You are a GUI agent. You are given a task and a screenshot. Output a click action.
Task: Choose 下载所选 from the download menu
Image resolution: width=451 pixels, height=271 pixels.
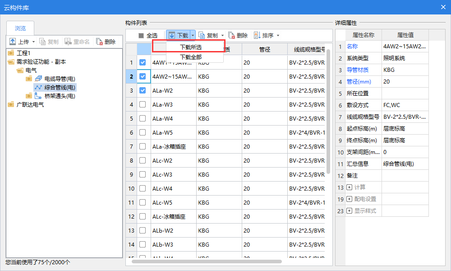click(191, 47)
